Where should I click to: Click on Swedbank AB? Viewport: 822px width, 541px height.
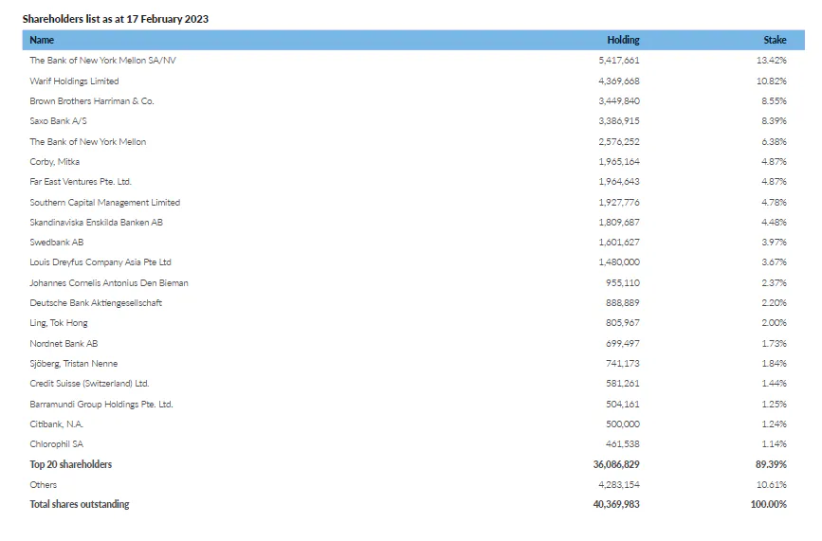click(x=57, y=243)
